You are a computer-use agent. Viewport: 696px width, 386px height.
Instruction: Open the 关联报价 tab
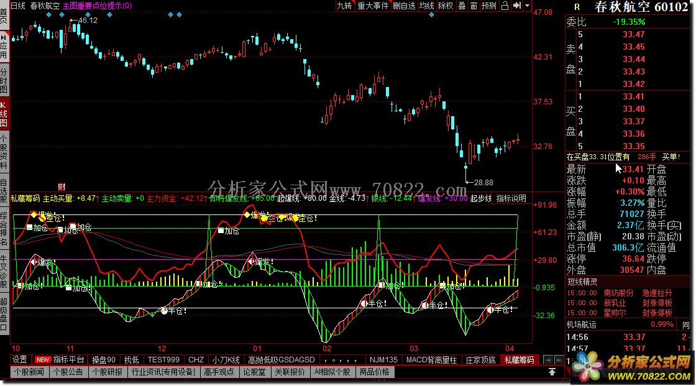pyautogui.click(x=290, y=372)
